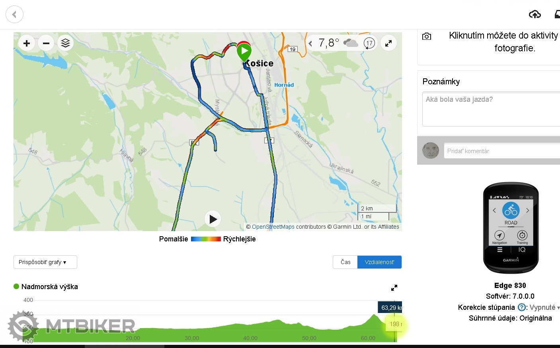Image resolution: width=560 pixels, height=348 pixels.
Task: Expand the Vypnuté elevation correction dropdown
Action: [x=544, y=307]
